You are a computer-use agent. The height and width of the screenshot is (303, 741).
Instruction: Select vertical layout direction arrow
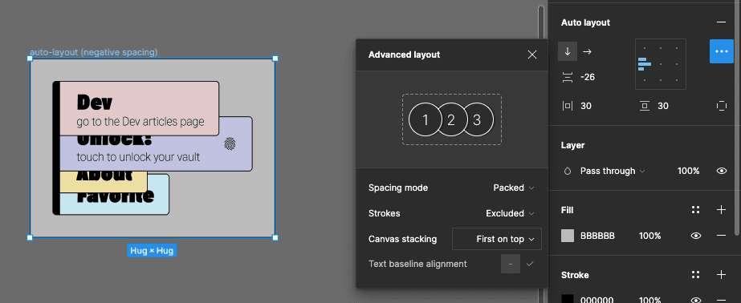point(568,51)
